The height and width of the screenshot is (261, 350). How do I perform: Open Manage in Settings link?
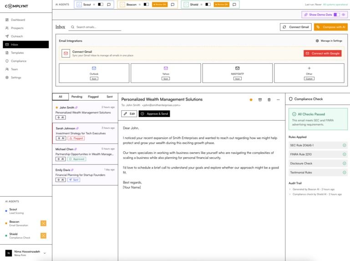click(329, 41)
